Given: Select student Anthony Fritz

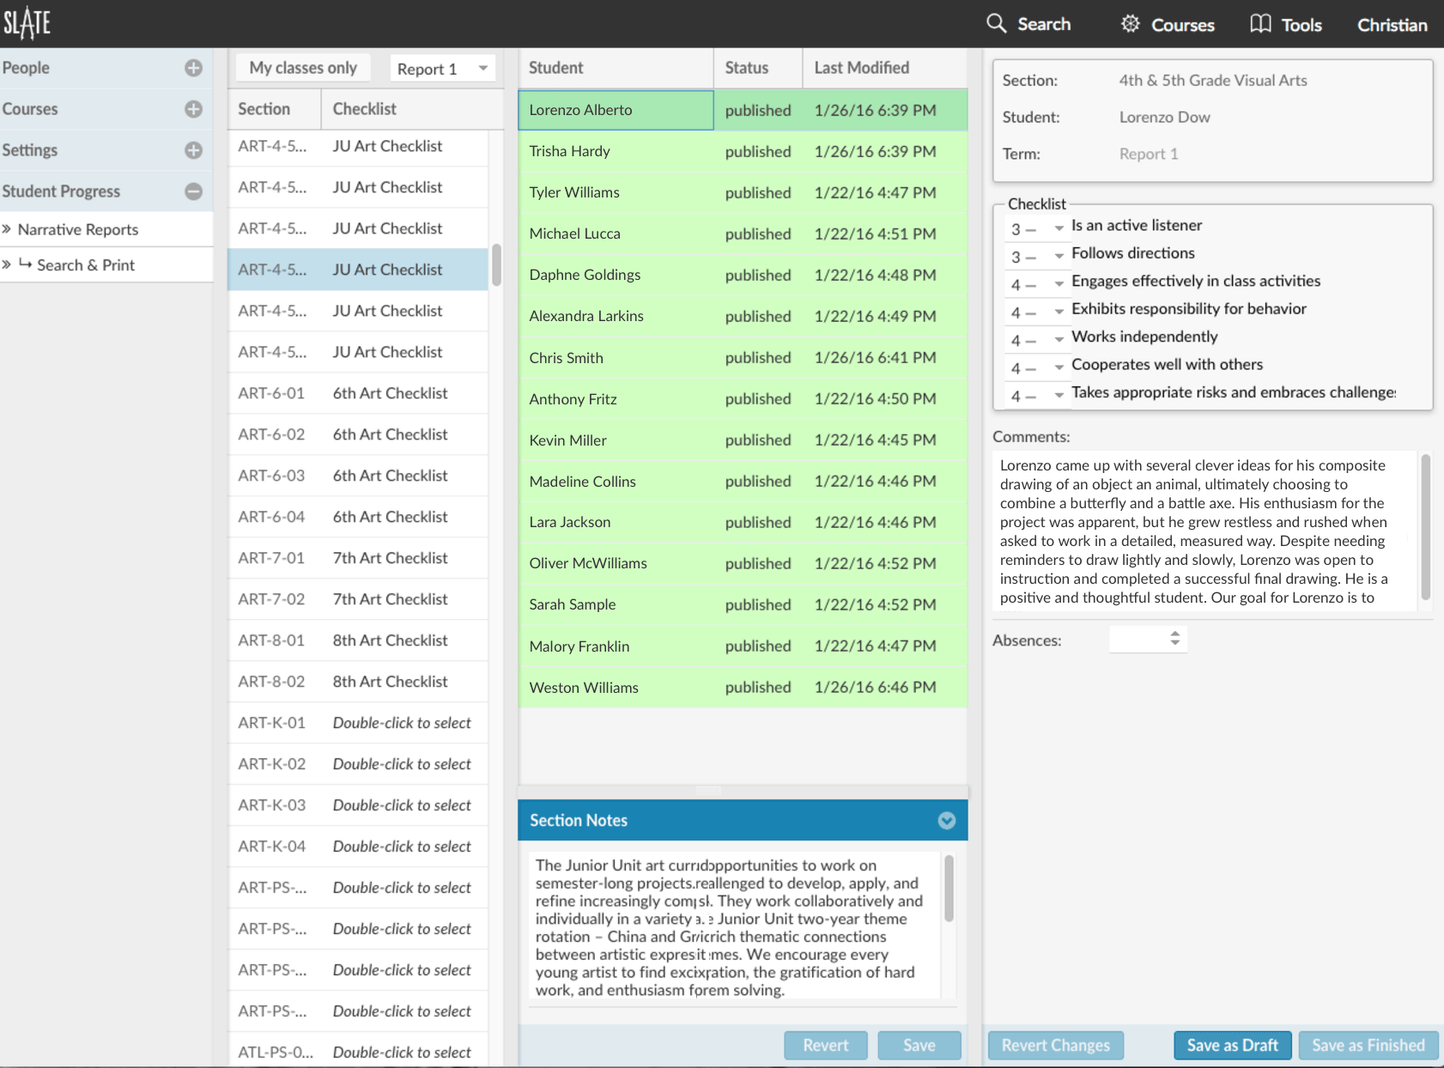Looking at the screenshot, I should pyautogui.click(x=743, y=398).
